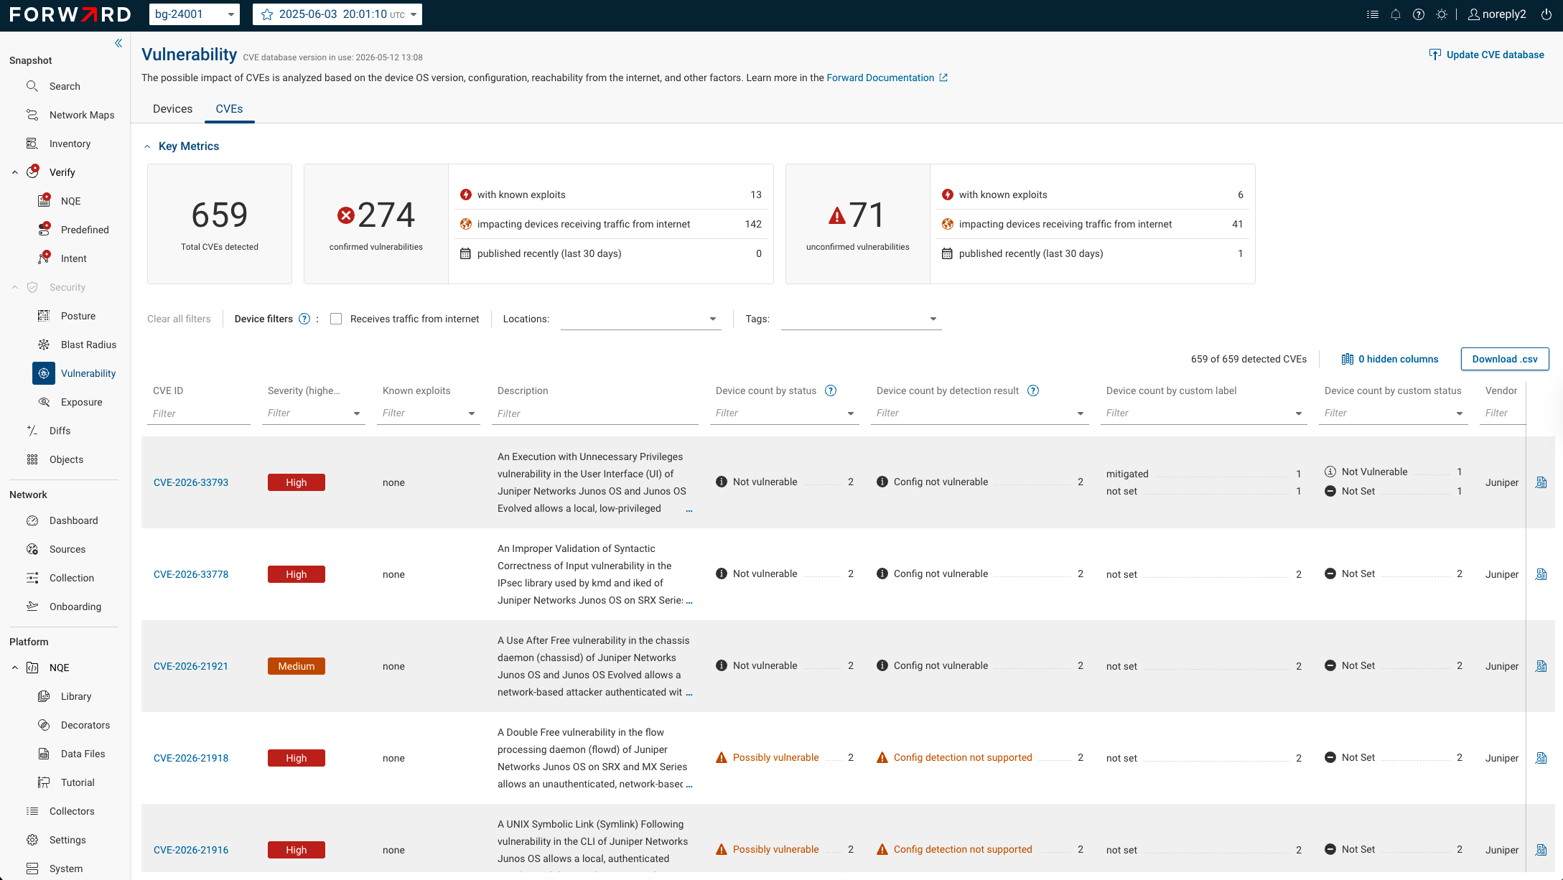Open Blast Radius in sidebar
The width and height of the screenshot is (1563, 880).
tap(88, 345)
